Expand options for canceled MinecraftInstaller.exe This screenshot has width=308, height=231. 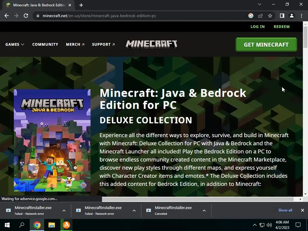(x=204, y=211)
